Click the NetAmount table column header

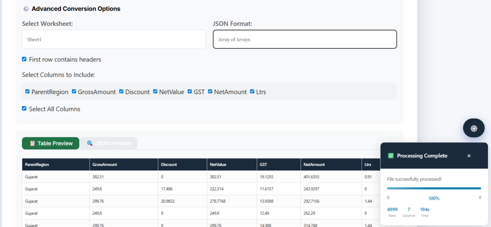point(331,165)
